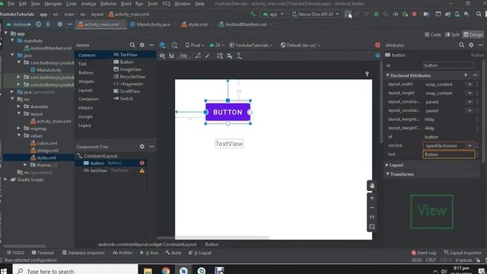This screenshot has width=487, height=274.
Task: Click red error indicator beside Attributes
Action: coord(377,45)
